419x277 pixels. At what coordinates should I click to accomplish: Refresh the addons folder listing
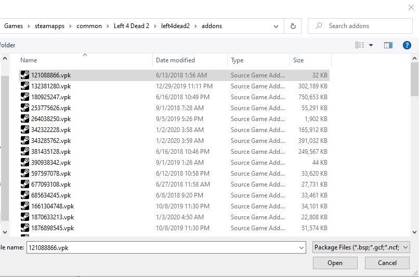293,26
